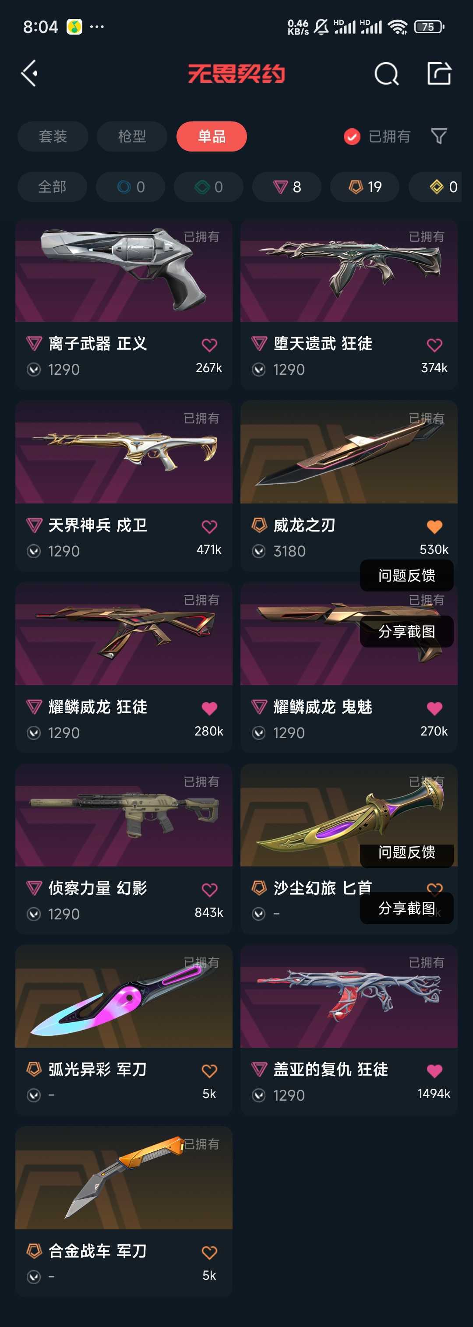Switch to the 枪型 tab

pos(132,137)
